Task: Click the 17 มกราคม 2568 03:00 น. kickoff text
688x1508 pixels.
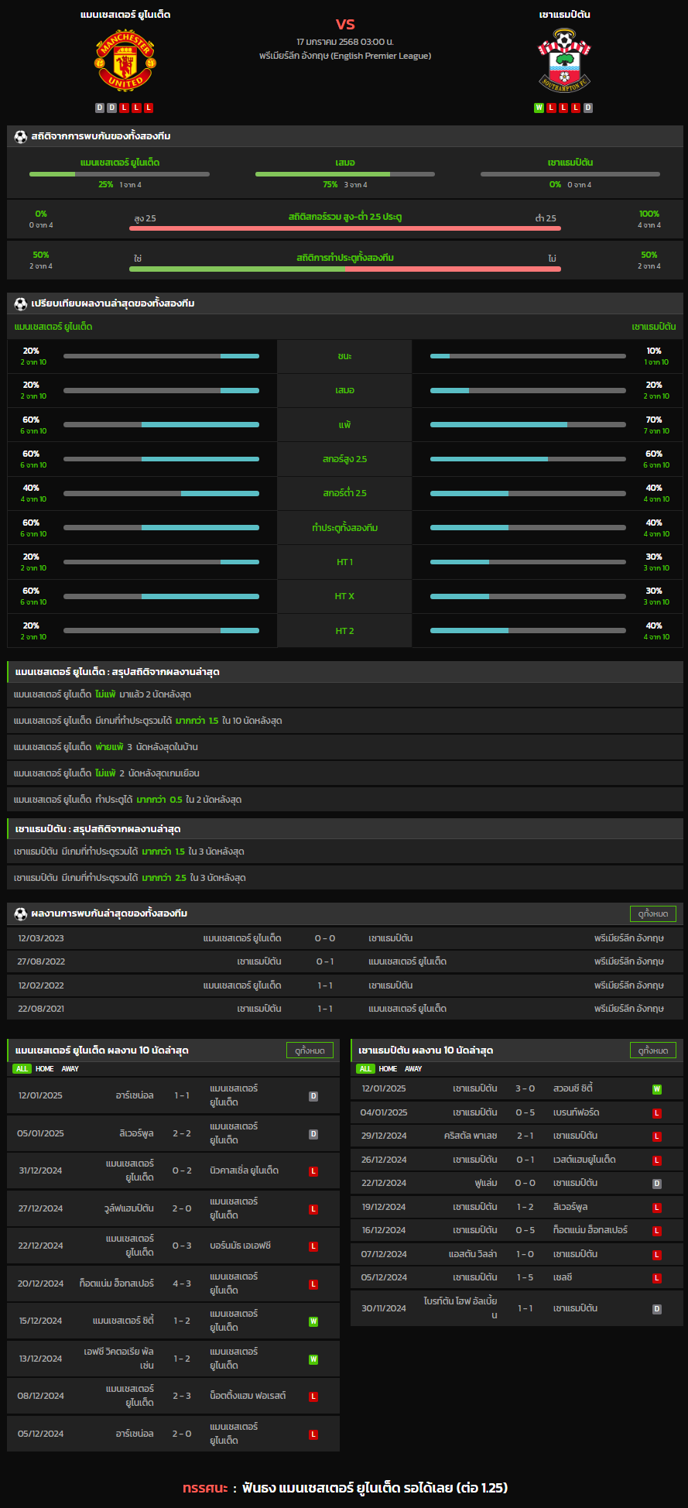Action: (x=345, y=42)
